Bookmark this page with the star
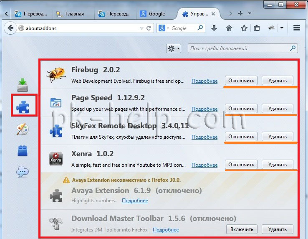The width and height of the screenshot is (308, 239). coord(244,28)
